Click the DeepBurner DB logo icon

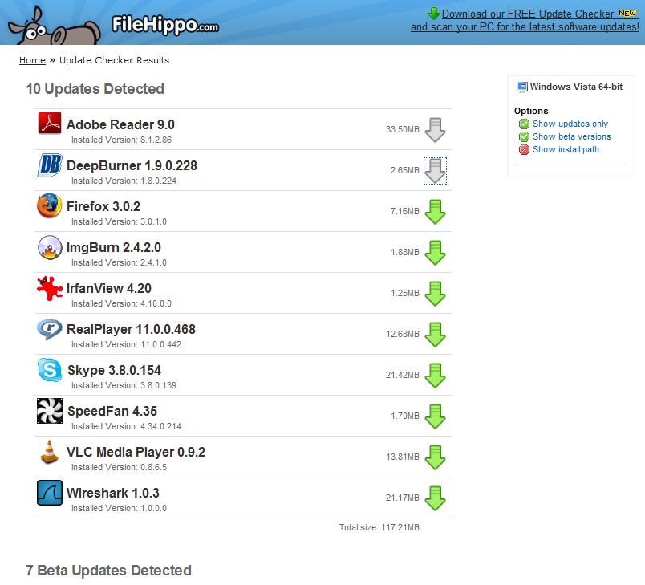click(50, 165)
